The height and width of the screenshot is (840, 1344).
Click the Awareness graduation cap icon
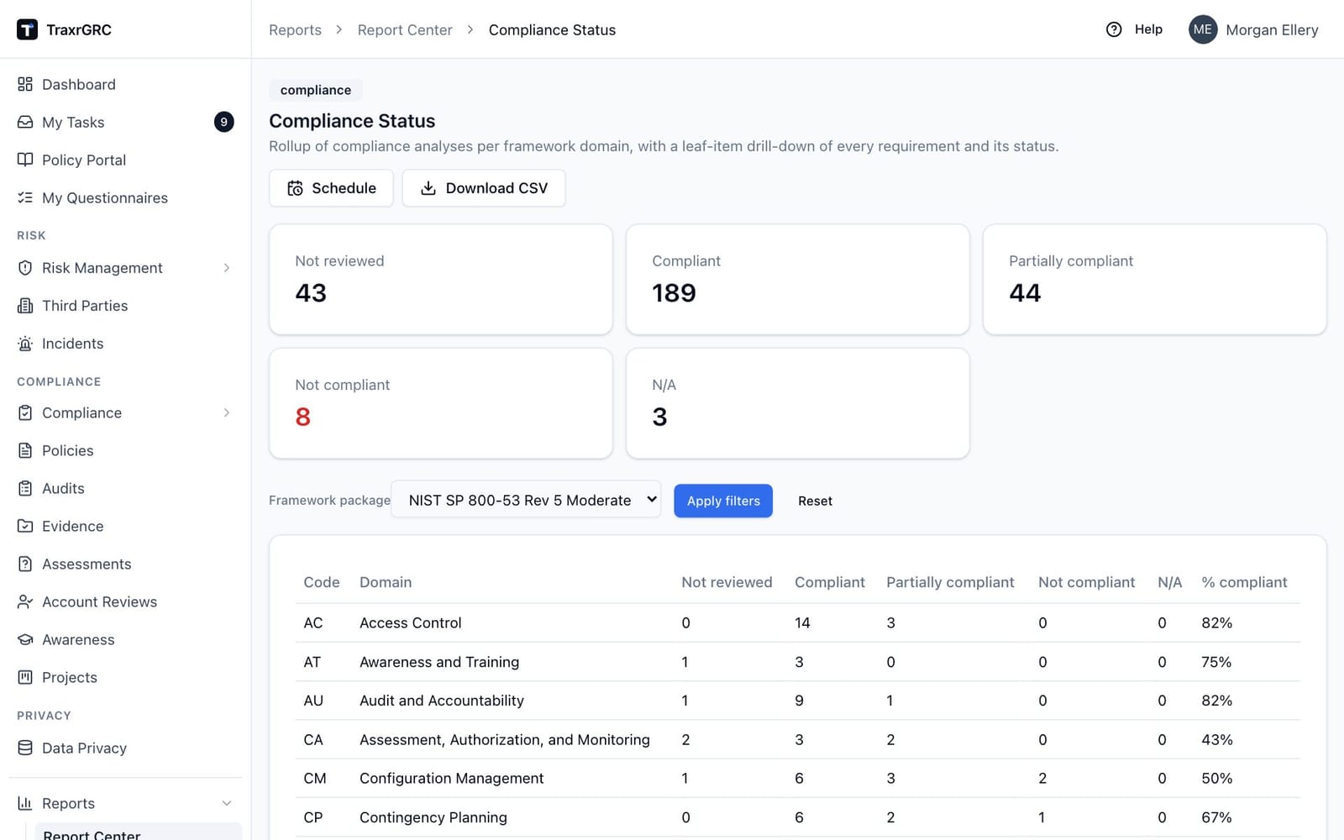[25, 639]
